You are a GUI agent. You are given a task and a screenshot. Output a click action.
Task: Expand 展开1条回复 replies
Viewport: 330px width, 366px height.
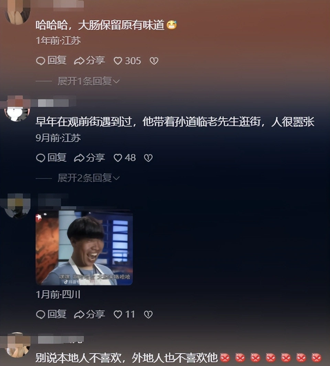(89, 81)
